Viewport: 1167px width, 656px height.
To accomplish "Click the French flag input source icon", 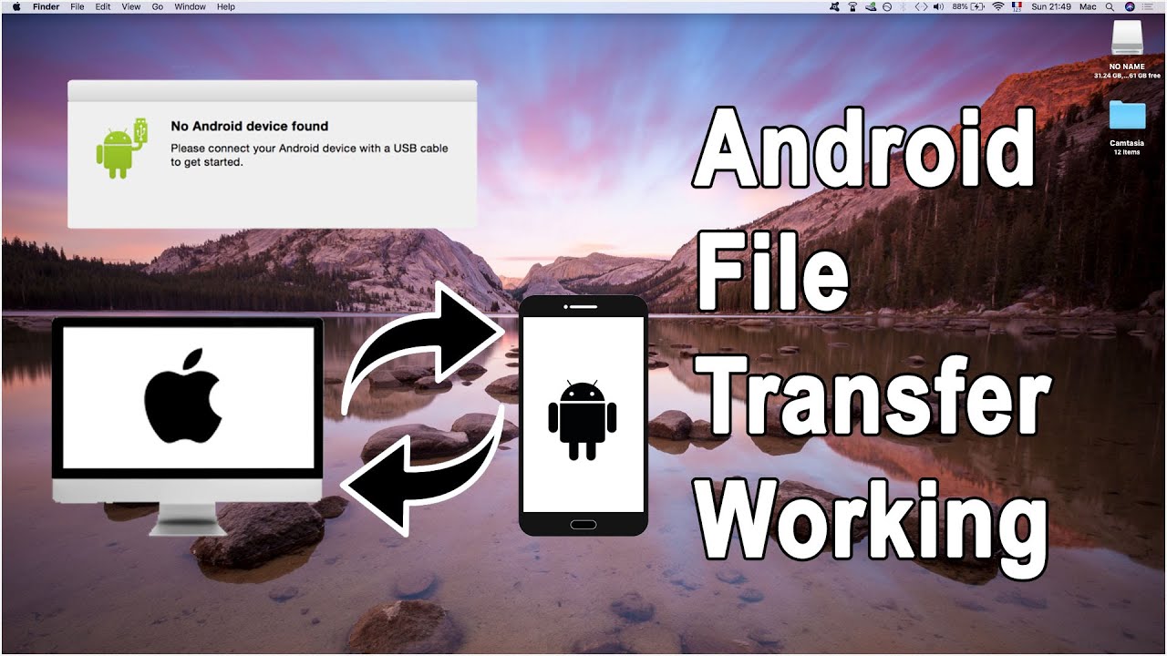I will click(x=1017, y=6).
